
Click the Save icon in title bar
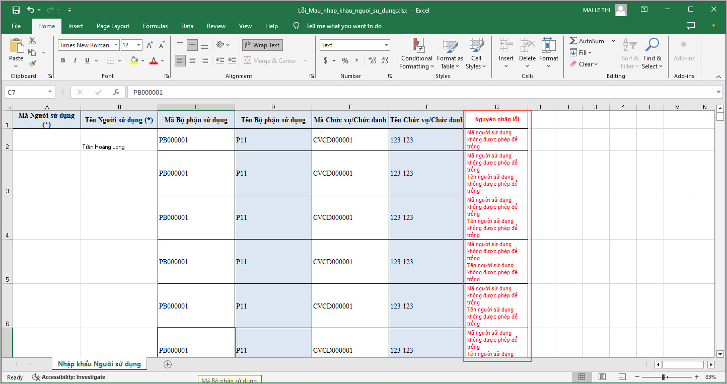coord(16,10)
